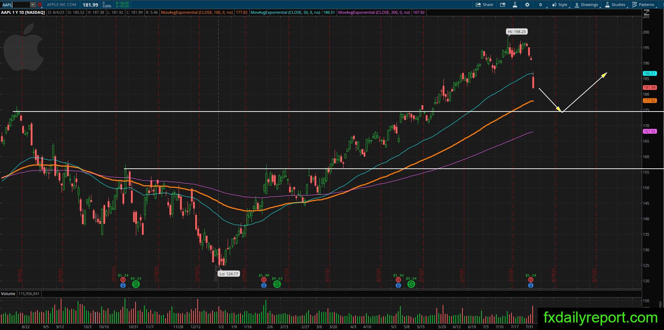Click the AAPL 1 Y 1D [NASDAQ] label
This screenshot has width=664, height=330.
click(x=23, y=12)
